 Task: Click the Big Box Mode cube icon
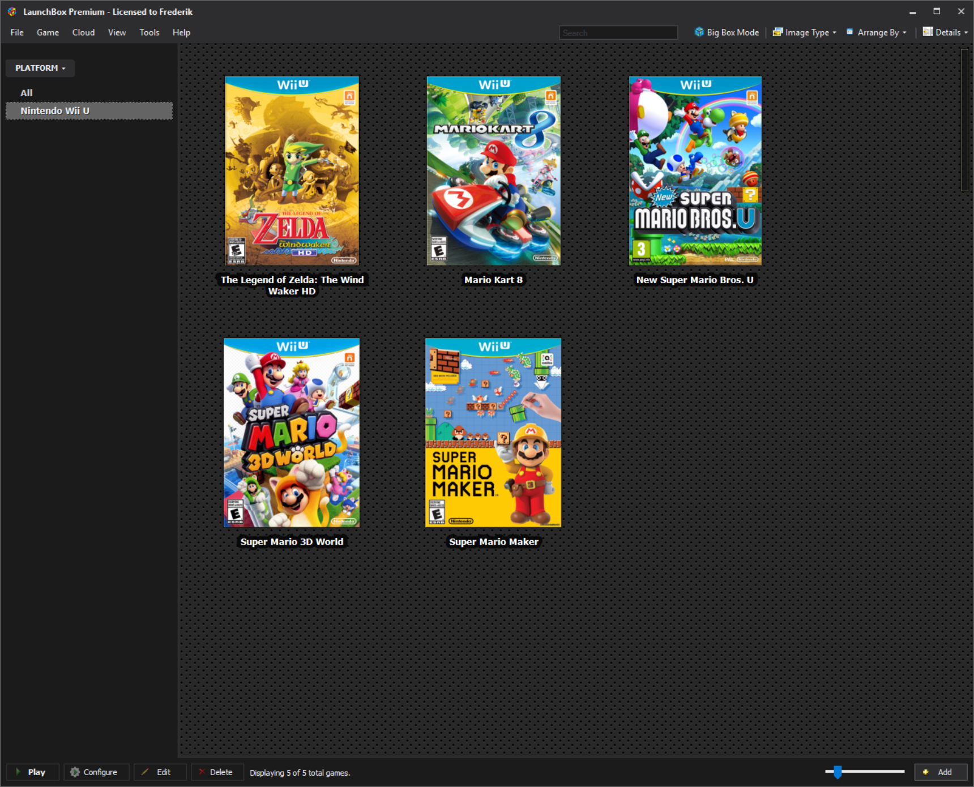(699, 32)
